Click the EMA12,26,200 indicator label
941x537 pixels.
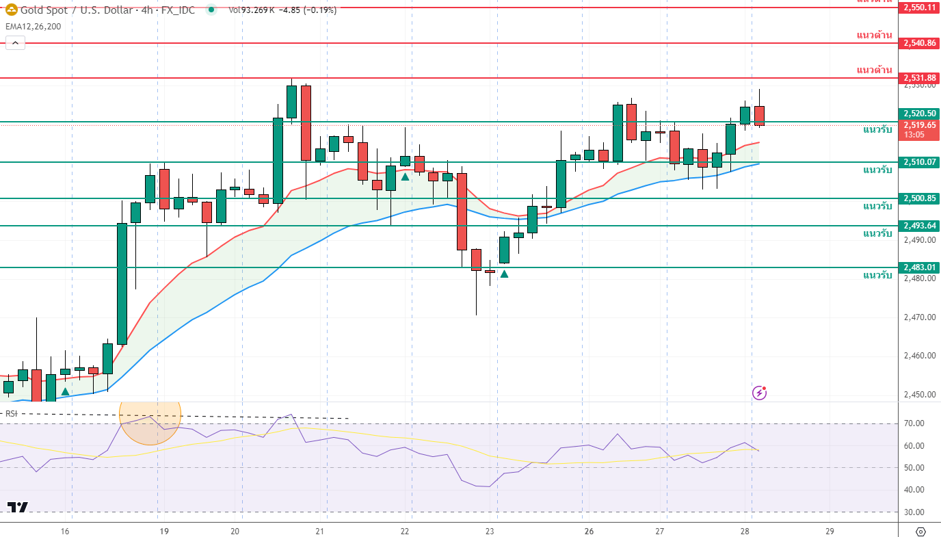(x=33, y=26)
